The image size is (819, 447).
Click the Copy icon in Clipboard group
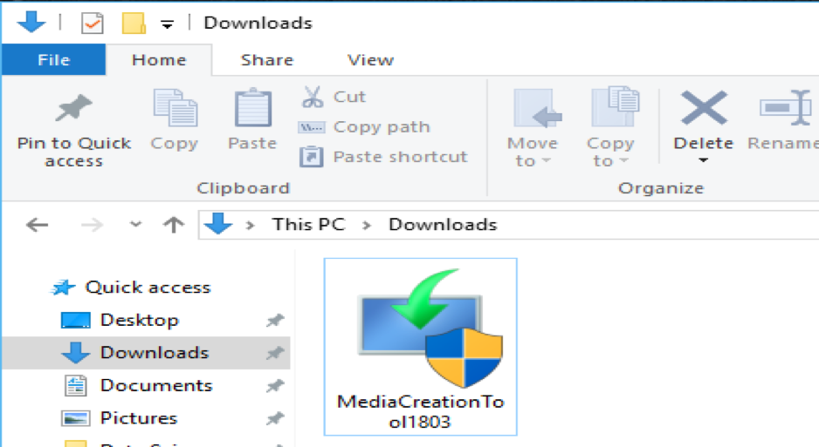(175, 110)
